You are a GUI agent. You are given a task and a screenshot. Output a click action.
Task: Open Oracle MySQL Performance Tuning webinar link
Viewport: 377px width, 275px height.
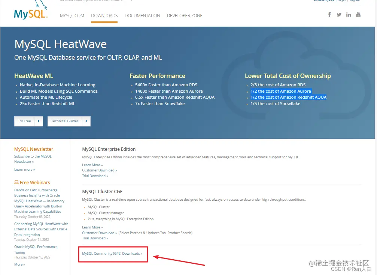pos(36,249)
